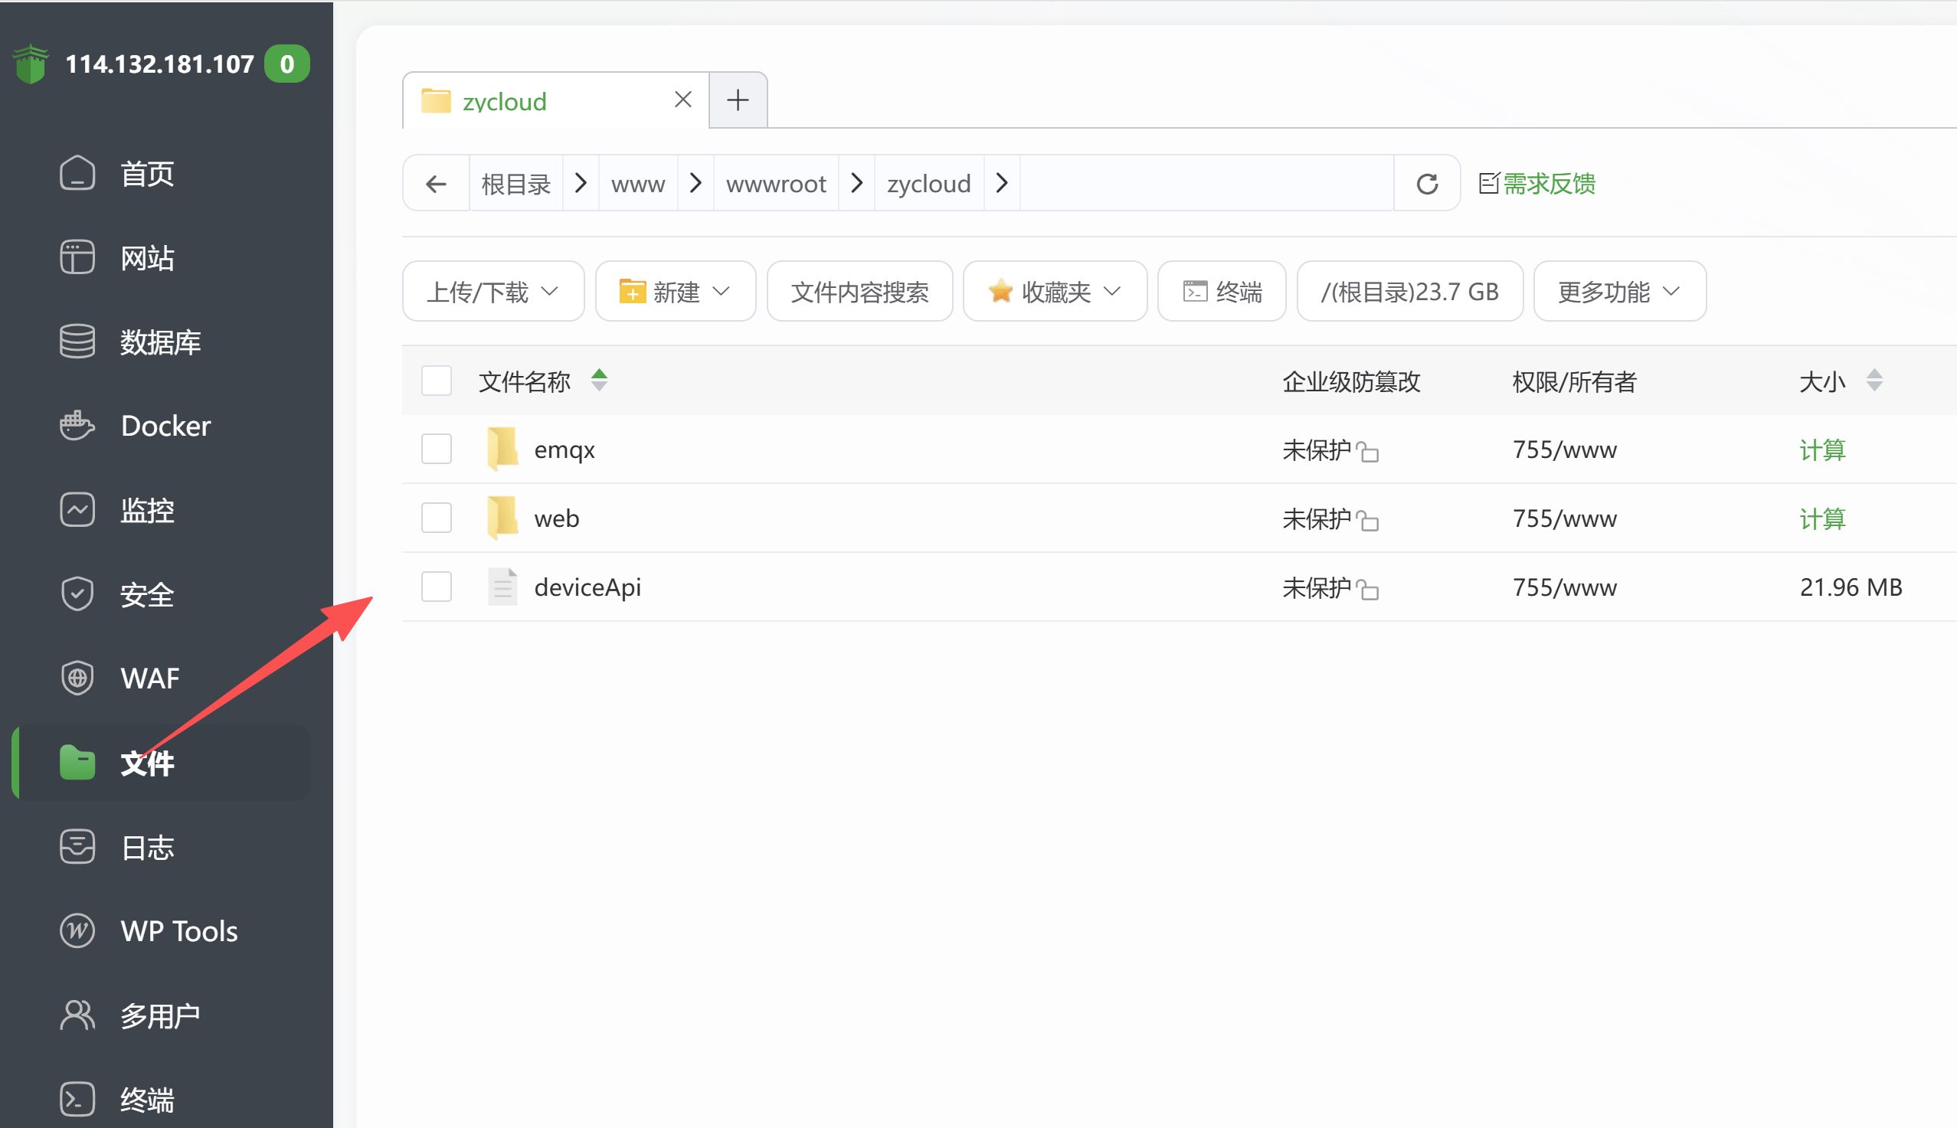Open the 更多功能 dropdown

pyautogui.click(x=1619, y=291)
